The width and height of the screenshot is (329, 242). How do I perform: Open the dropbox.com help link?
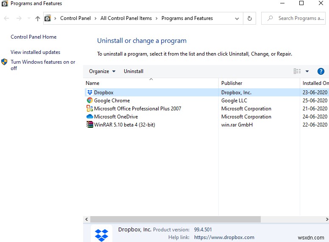tap(224, 237)
